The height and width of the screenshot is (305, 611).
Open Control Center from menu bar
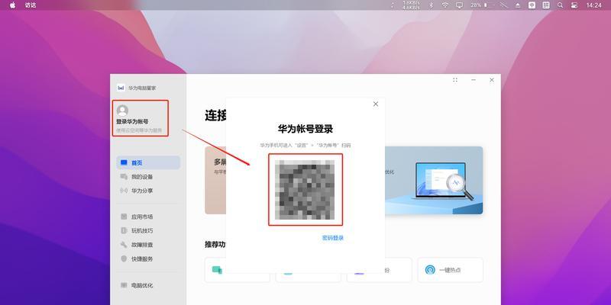(574, 5)
